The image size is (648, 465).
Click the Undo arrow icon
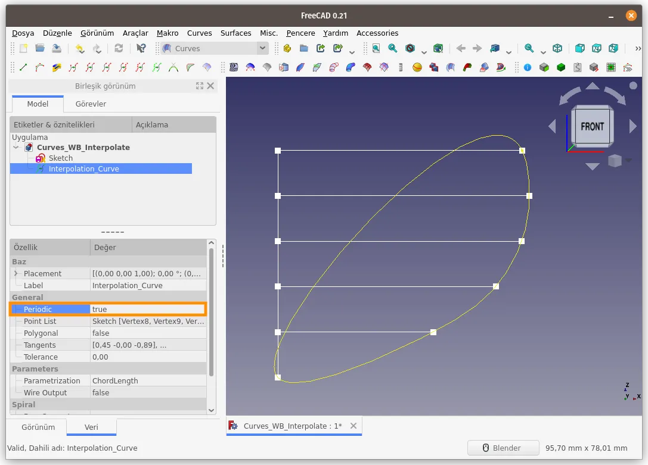[x=80, y=48]
